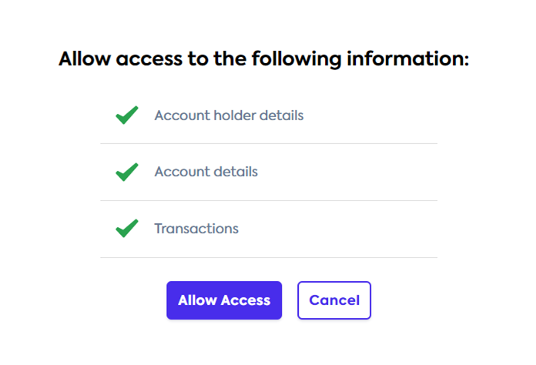Click the word 'Access' on the purple button
This screenshot has width=536, height=365.
tap(244, 300)
